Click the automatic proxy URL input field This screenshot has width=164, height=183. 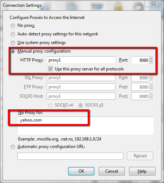click(x=70, y=156)
